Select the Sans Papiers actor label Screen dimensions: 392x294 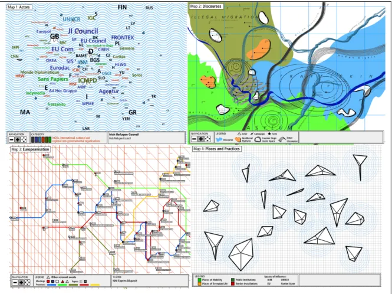click(x=53, y=79)
